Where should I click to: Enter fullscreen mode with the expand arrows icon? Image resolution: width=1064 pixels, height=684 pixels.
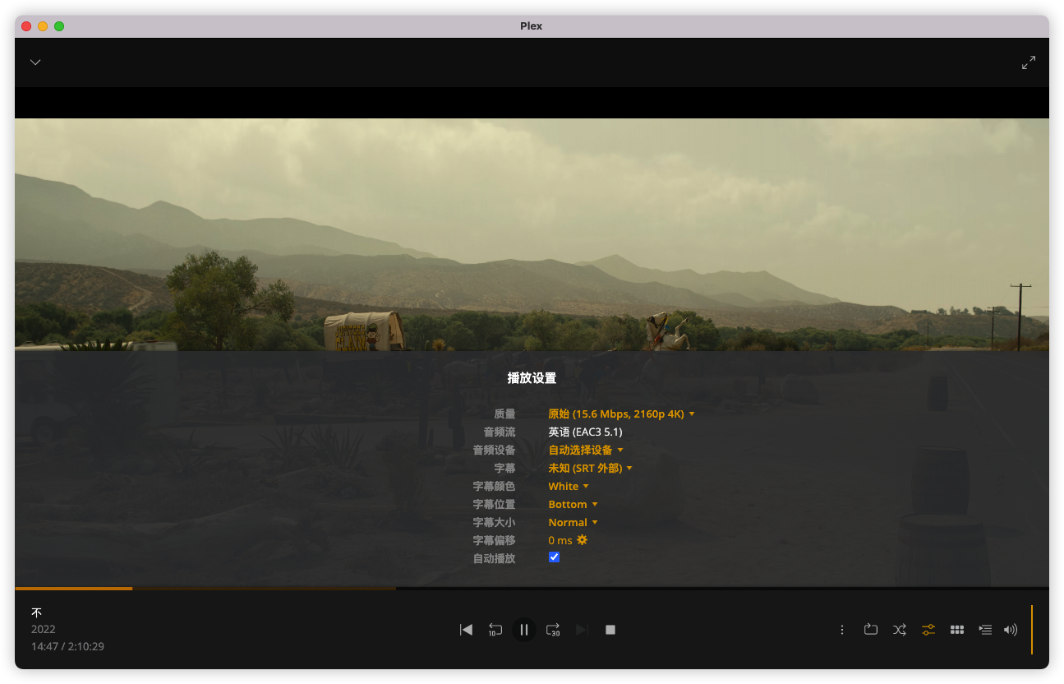pyautogui.click(x=1029, y=62)
